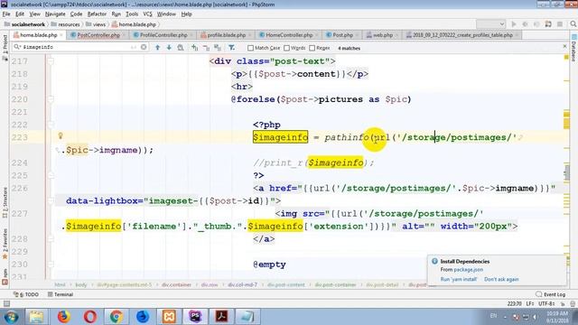This screenshot has height=325, width=578.
Task: Close the find bar with the X
Action: coord(564,46)
